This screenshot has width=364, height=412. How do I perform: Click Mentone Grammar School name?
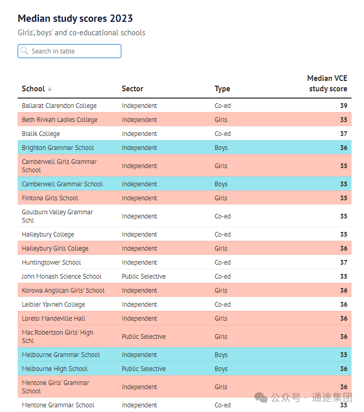tap(58, 405)
